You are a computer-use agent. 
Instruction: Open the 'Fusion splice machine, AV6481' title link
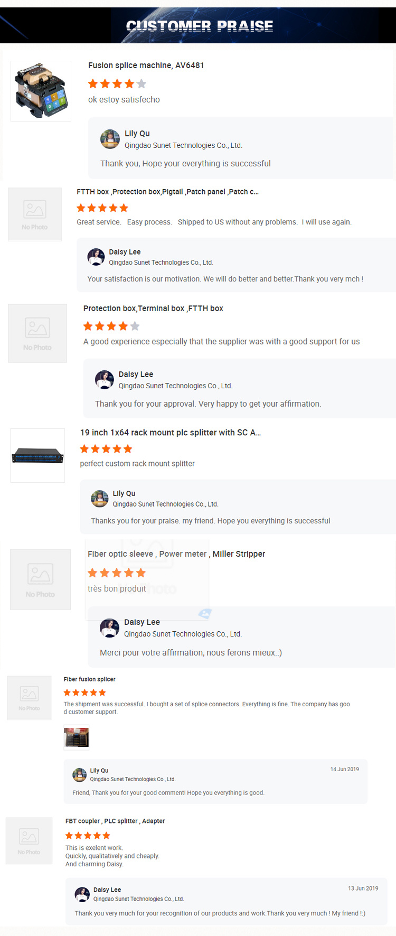coord(146,65)
